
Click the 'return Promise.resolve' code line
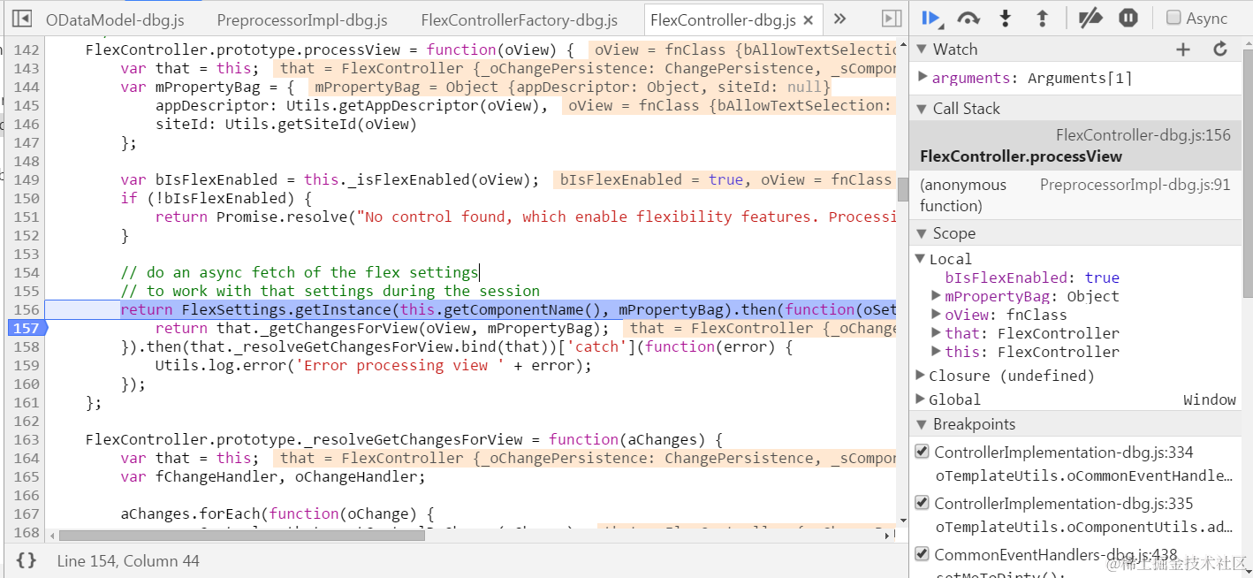(x=526, y=217)
